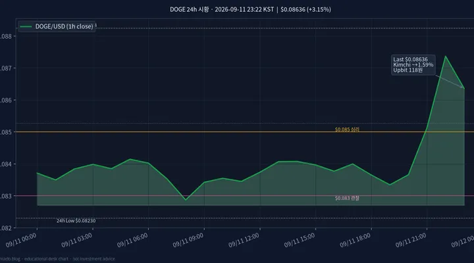Click the price change text '(+3.15%)' in title
474x263 pixels.
click(x=319, y=9)
